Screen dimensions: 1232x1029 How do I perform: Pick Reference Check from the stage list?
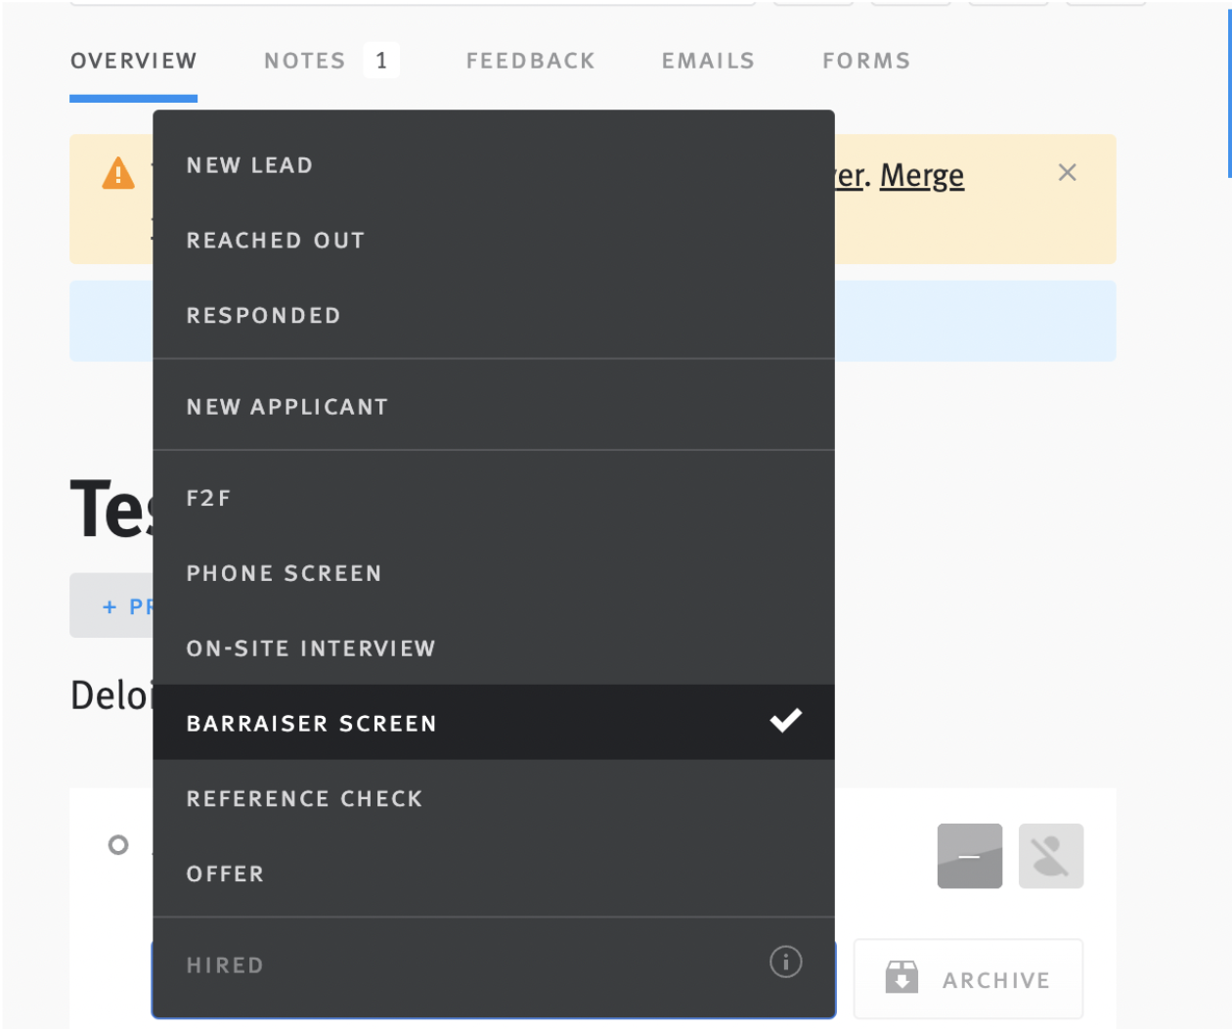click(304, 798)
